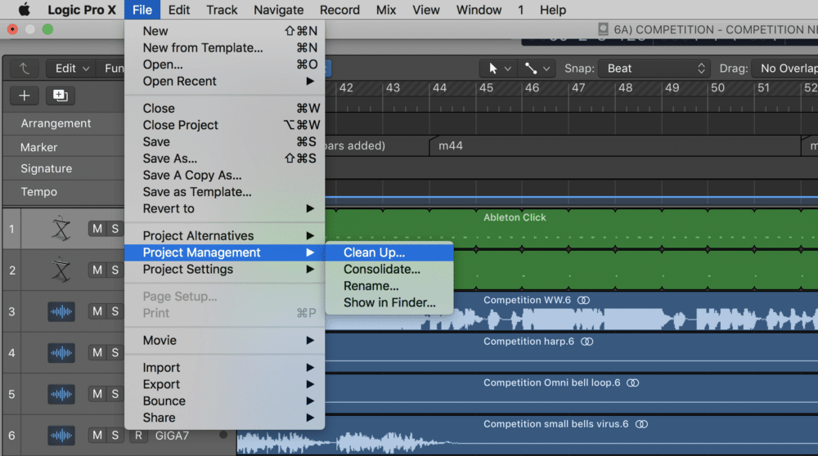Mute track 5
The height and width of the screenshot is (456, 818).
(97, 394)
